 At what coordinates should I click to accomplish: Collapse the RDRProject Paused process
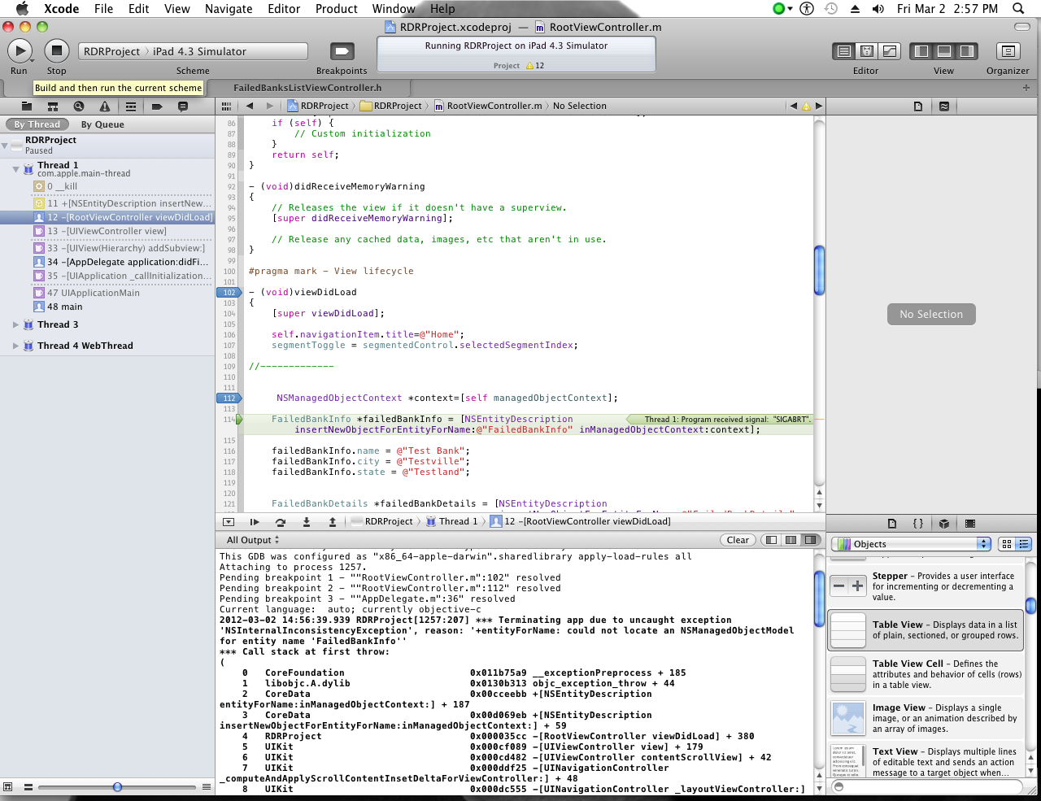tap(5, 146)
